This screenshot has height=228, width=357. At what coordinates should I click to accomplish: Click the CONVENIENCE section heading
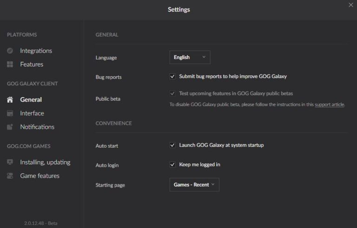[113, 123]
